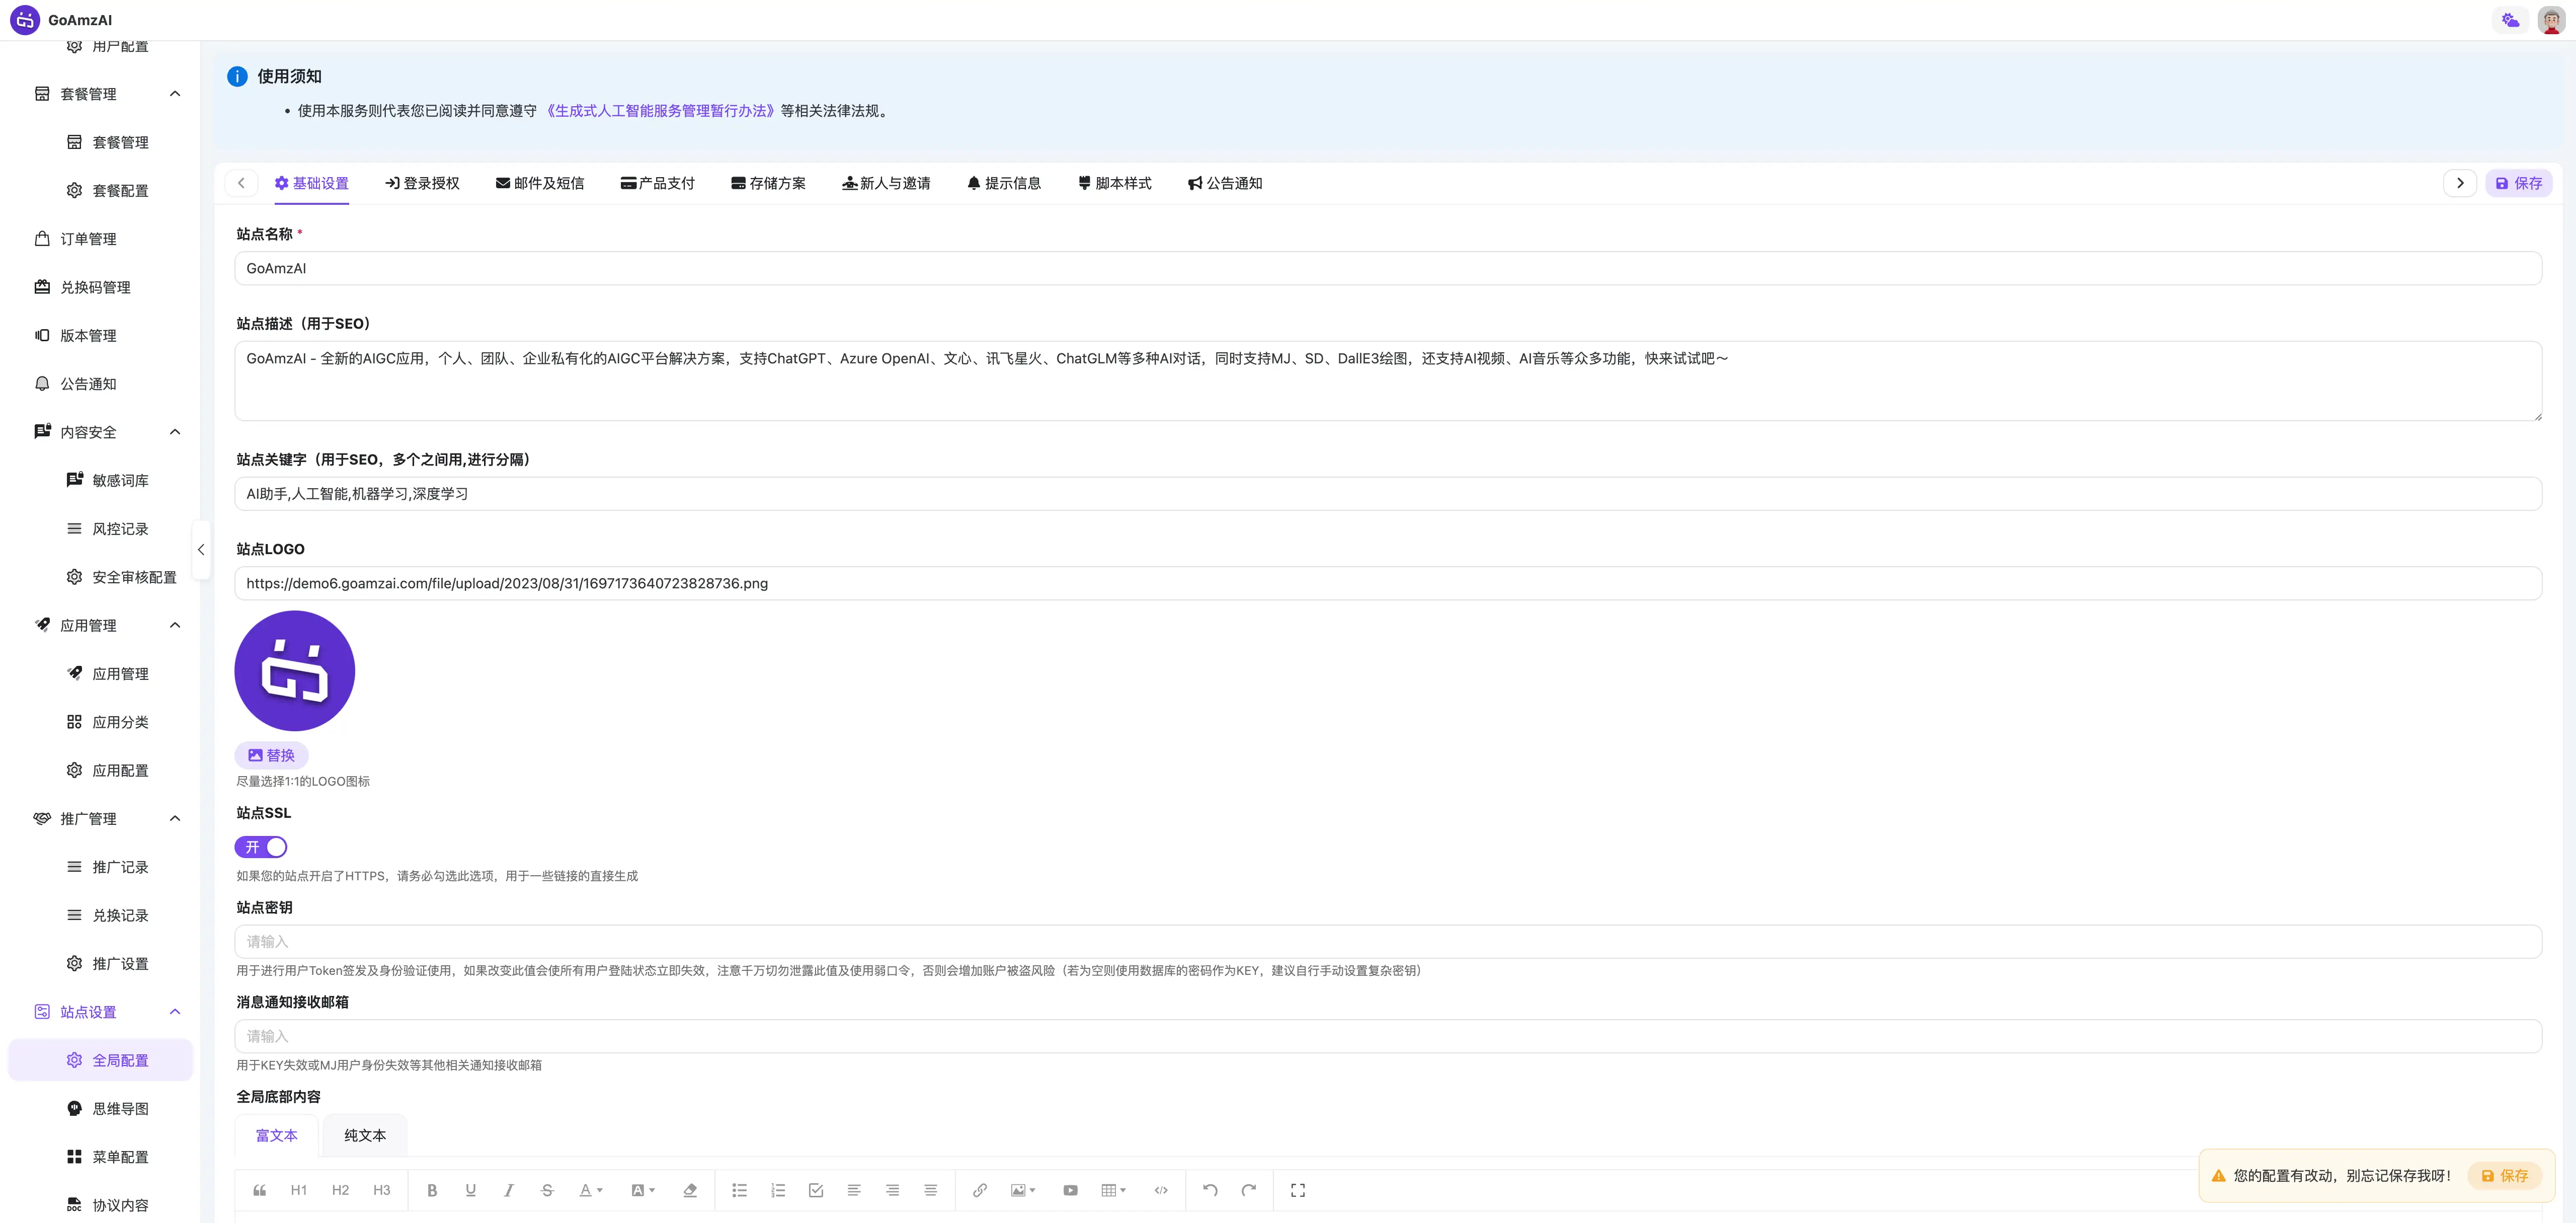The height and width of the screenshot is (1223, 2576).
Task: Insert a bulleted list
Action: (x=739, y=1190)
